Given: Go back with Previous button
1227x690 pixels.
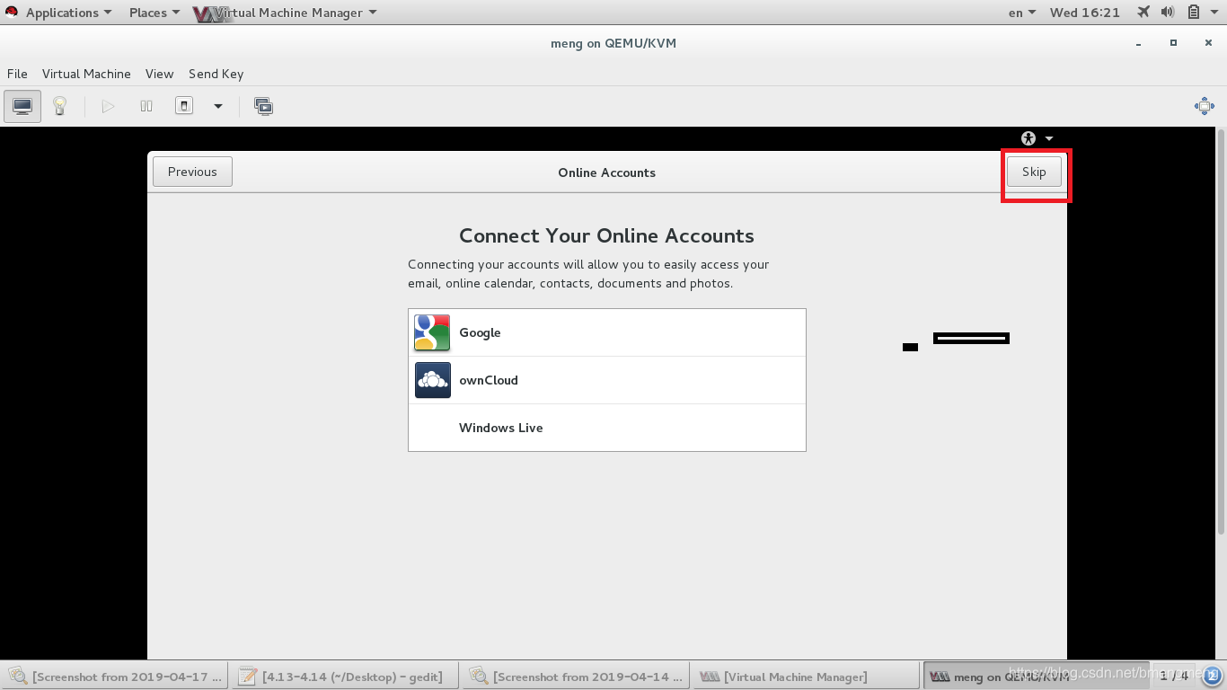Looking at the screenshot, I should pos(192,172).
